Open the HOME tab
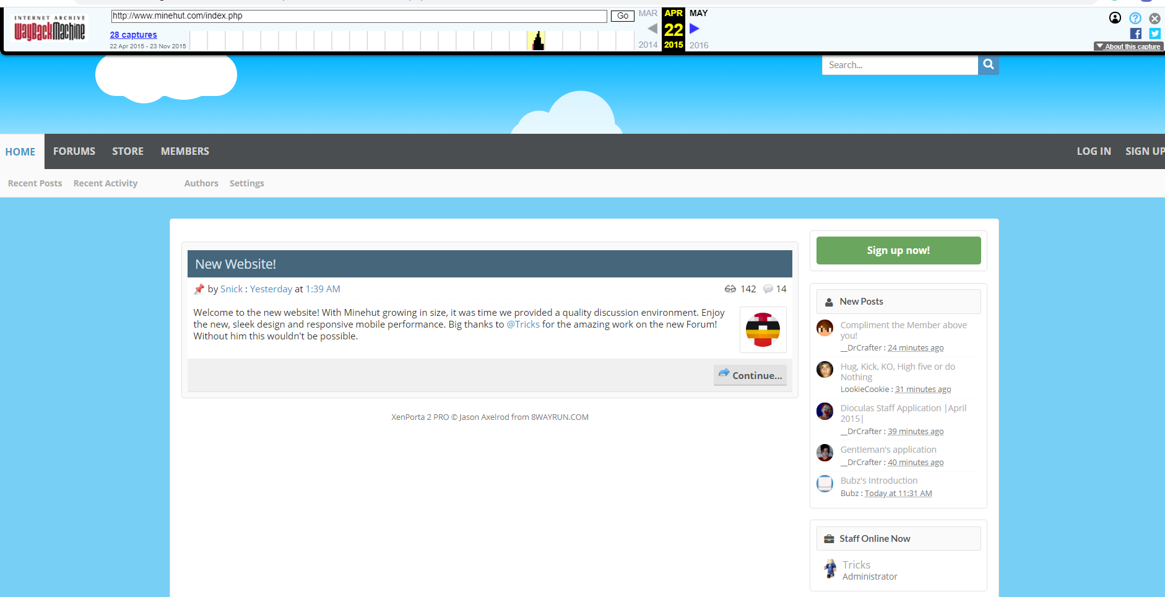Screen dimensions: 1165x597 point(20,152)
